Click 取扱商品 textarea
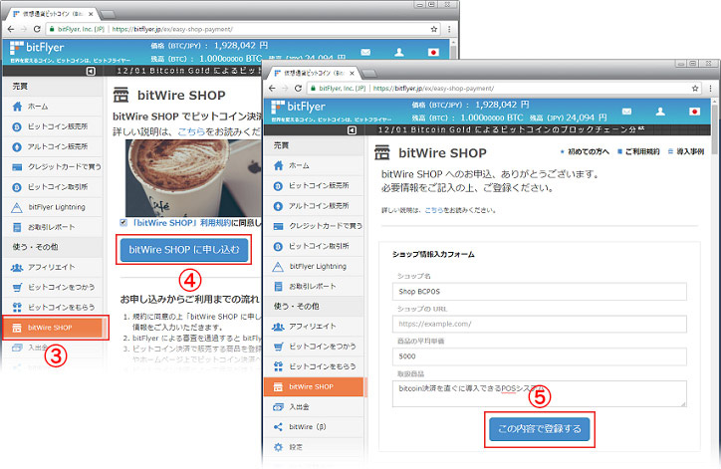The image size is (721, 469). point(540,393)
